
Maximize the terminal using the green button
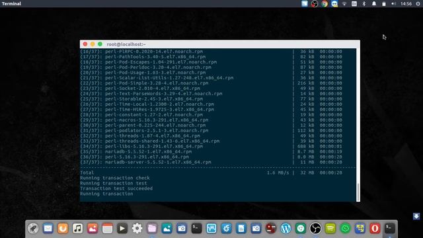[100, 44]
